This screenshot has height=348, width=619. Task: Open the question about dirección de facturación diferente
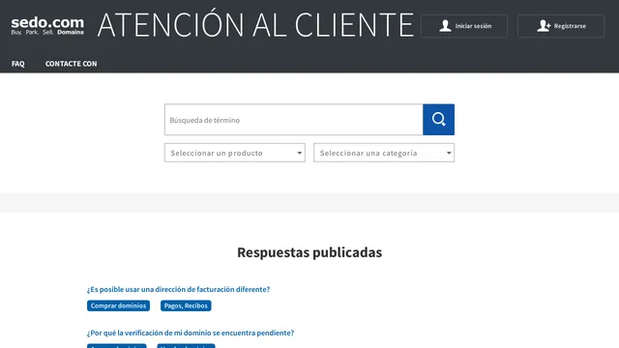(178, 289)
